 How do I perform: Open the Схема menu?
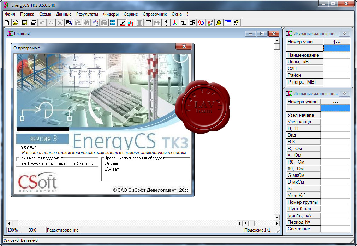[45, 14]
